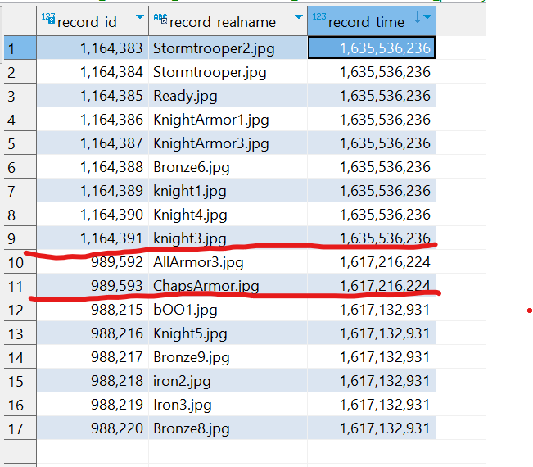
Task: Select row header number 1
Action: [x=20, y=48]
